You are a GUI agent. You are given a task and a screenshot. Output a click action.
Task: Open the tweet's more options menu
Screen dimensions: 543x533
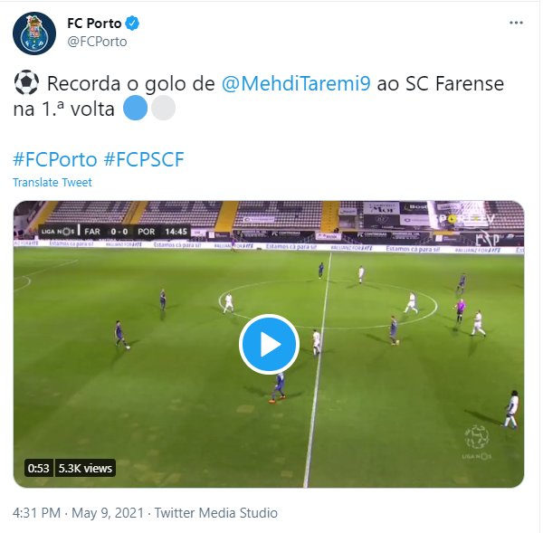515,24
